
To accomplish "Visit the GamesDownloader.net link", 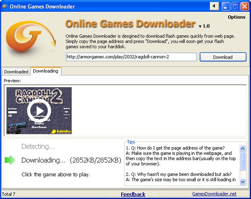I will [x=214, y=194].
